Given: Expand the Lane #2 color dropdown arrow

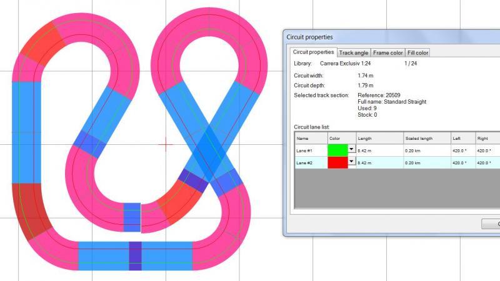Looking at the screenshot, I should click(x=351, y=162).
